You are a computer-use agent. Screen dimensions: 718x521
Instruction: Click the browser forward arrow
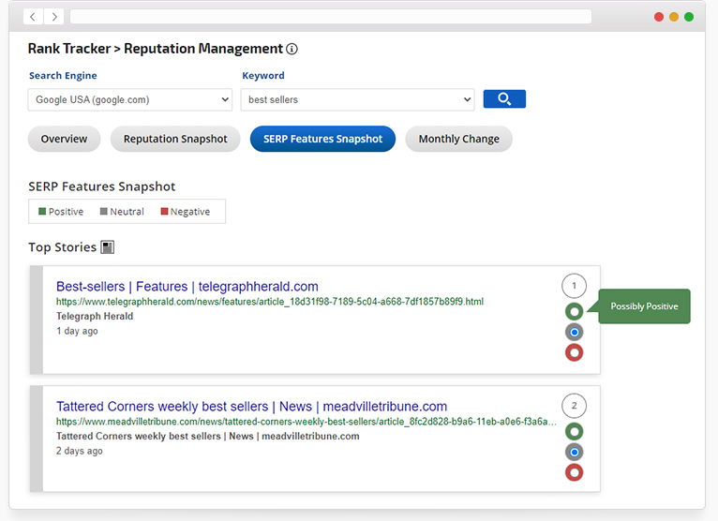coord(53,17)
